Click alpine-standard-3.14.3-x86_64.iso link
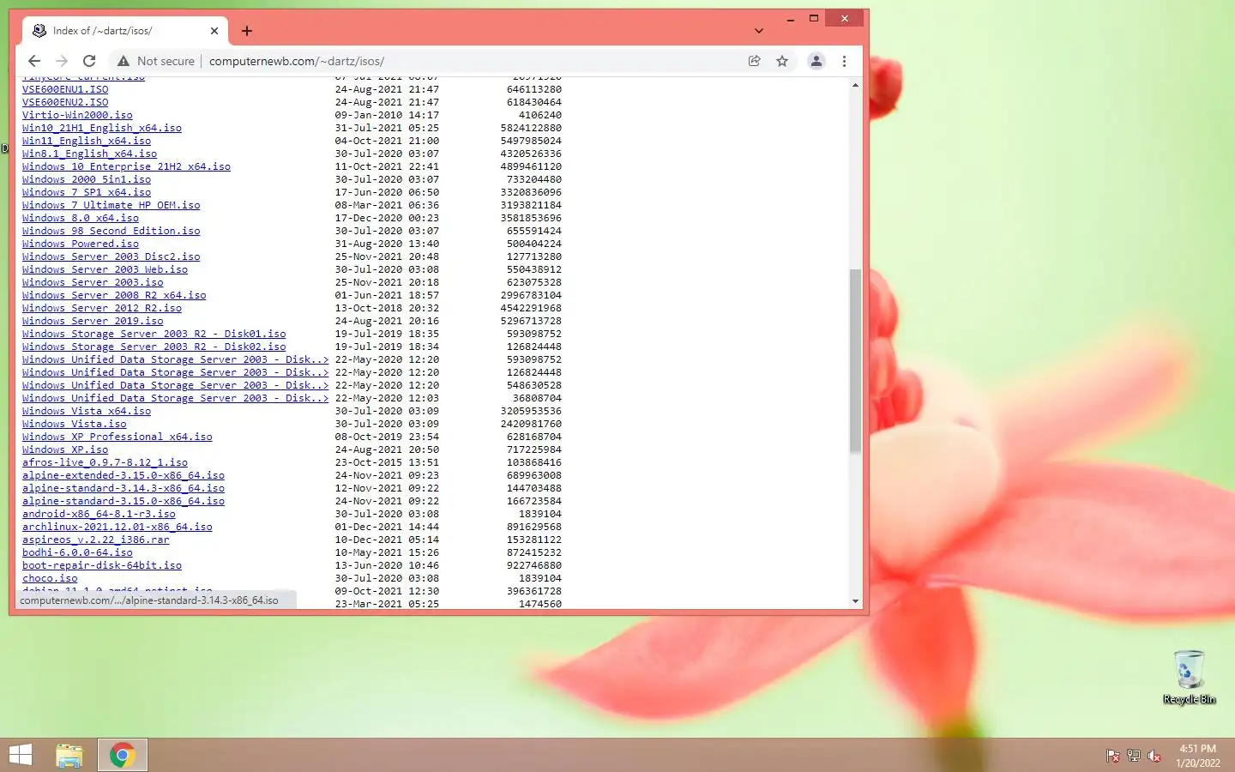 click(123, 488)
